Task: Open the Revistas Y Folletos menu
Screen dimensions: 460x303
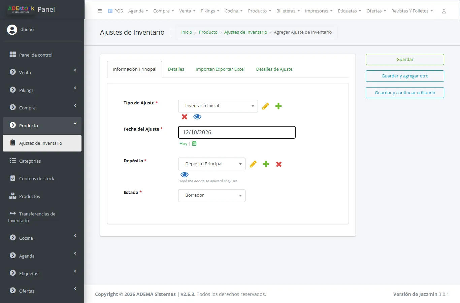Action: (412, 11)
